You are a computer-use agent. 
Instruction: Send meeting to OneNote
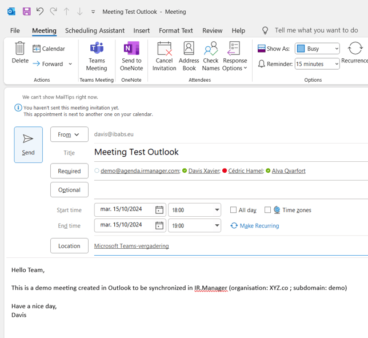[x=131, y=57]
